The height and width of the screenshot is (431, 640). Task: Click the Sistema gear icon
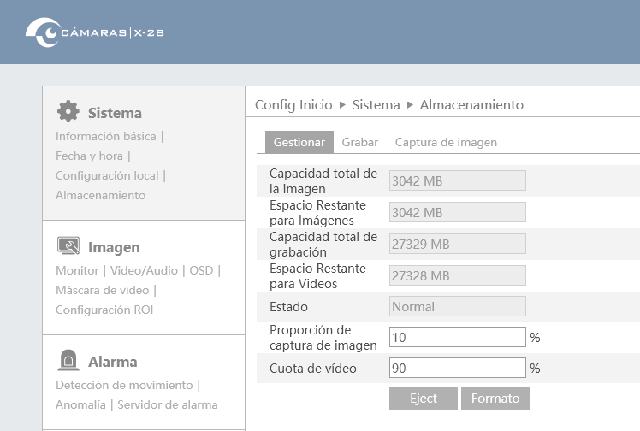(x=68, y=111)
